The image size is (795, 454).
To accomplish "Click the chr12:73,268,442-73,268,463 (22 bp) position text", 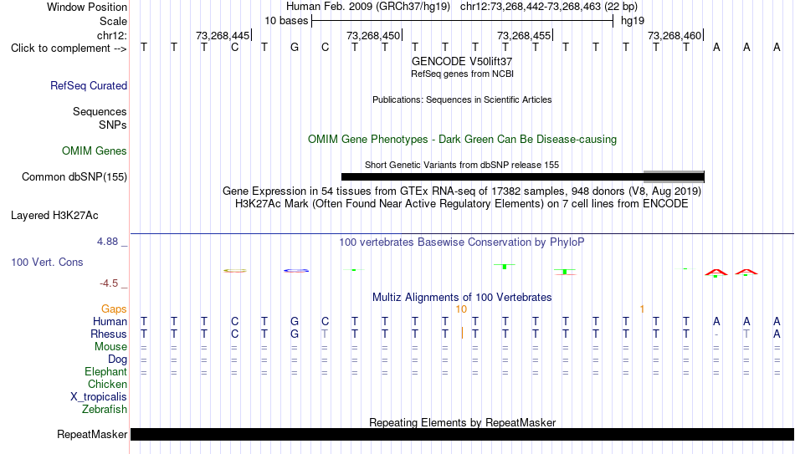I will pos(549,7).
